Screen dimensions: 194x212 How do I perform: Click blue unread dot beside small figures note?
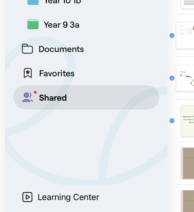coord(172,78)
